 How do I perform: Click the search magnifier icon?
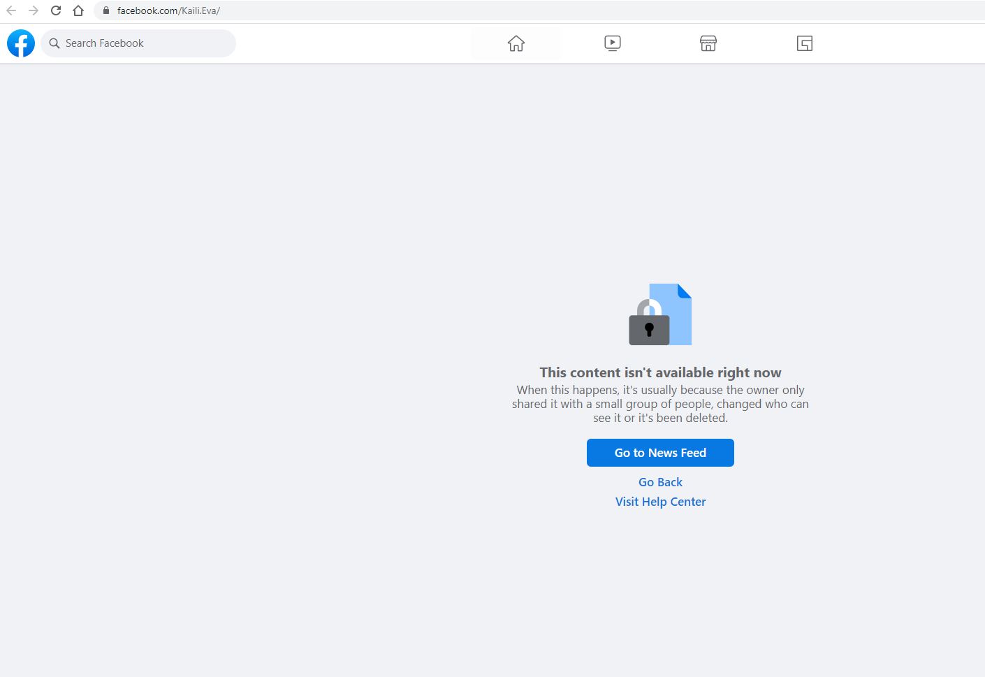[x=54, y=43]
